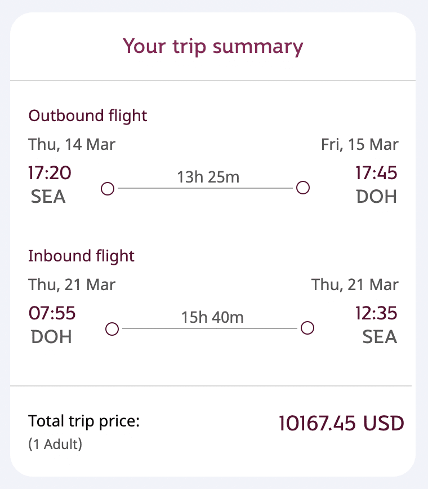This screenshot has width=428, height=489.
Task: Click the inbound 07:55 departure time
Action: click(x=52, y=313)
